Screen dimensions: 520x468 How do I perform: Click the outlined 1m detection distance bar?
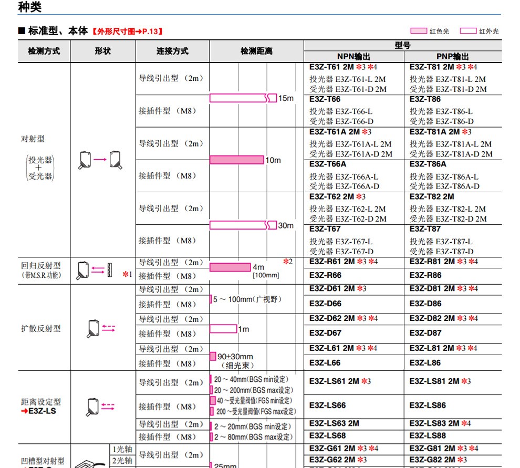tap(224, 329)
